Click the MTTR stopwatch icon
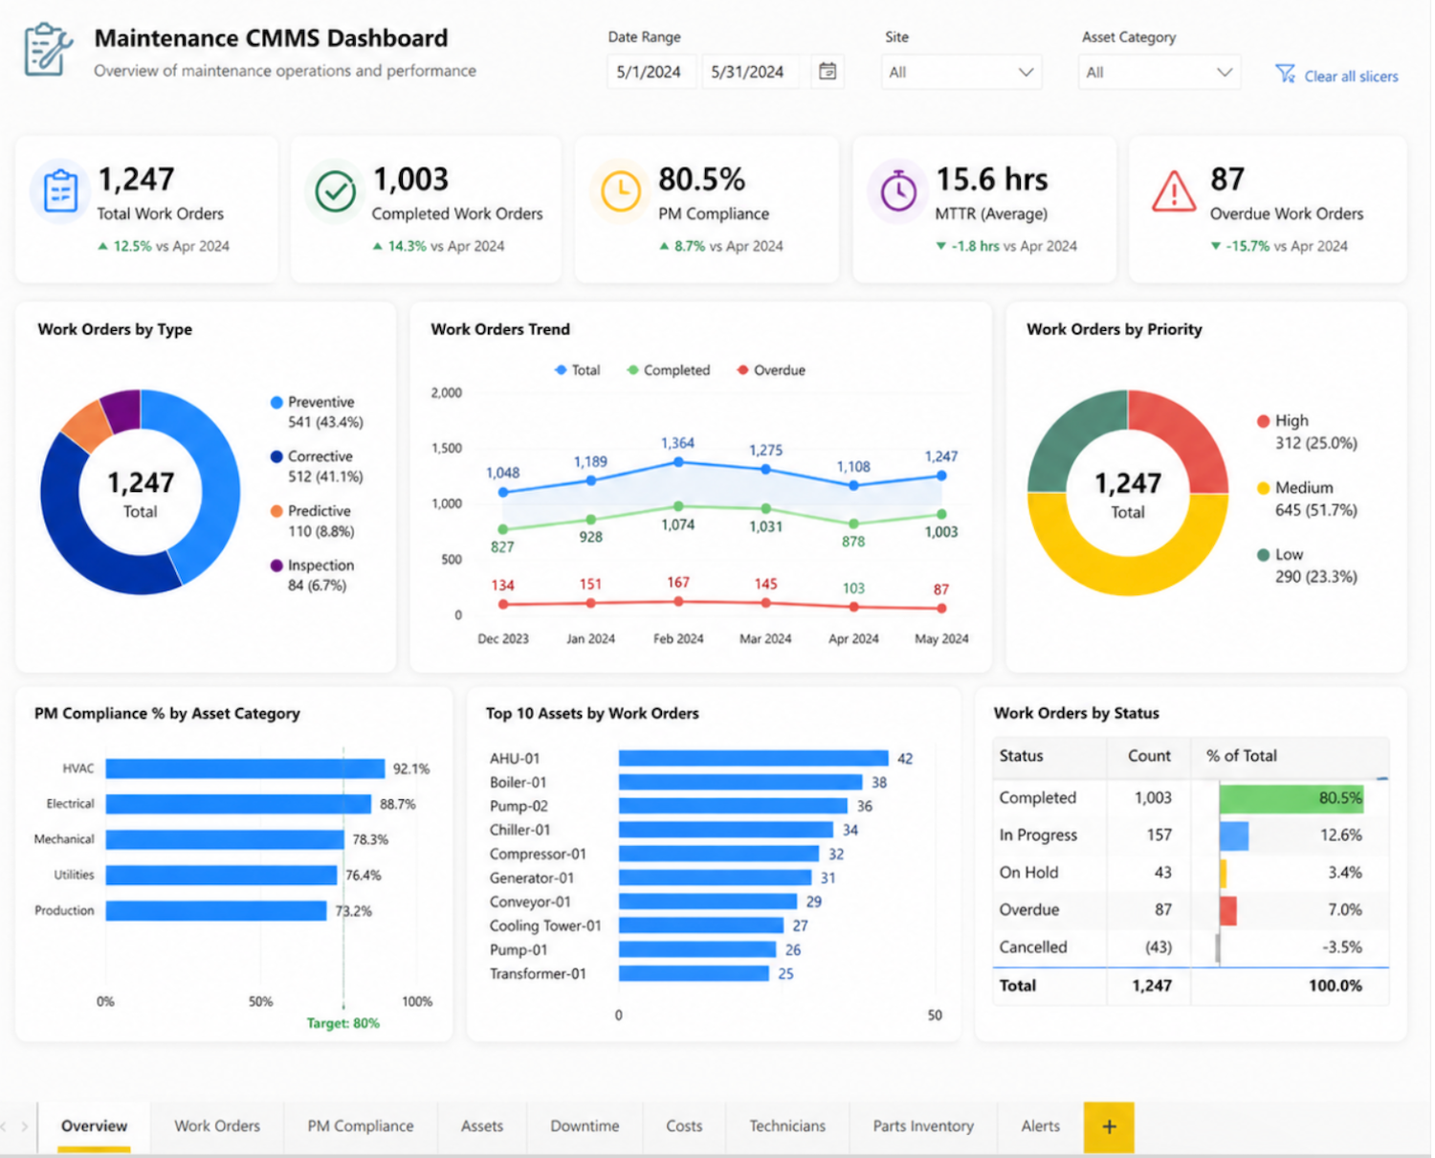The height and width of the screenshot is (1158, 1435). pyautogui.click(x=898, y=190)
